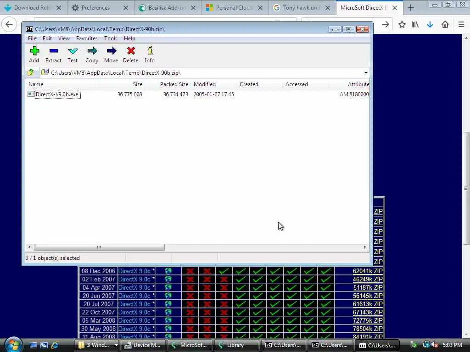Click DirectX 9.0c link for 08 Dec 2006
Screen dimensions: 470x352
134,271
